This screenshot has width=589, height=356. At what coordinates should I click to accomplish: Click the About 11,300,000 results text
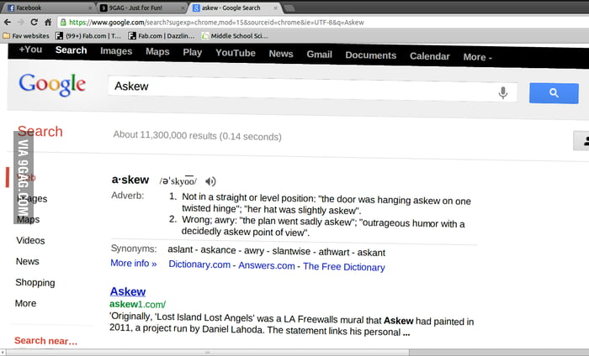[197, 136]
